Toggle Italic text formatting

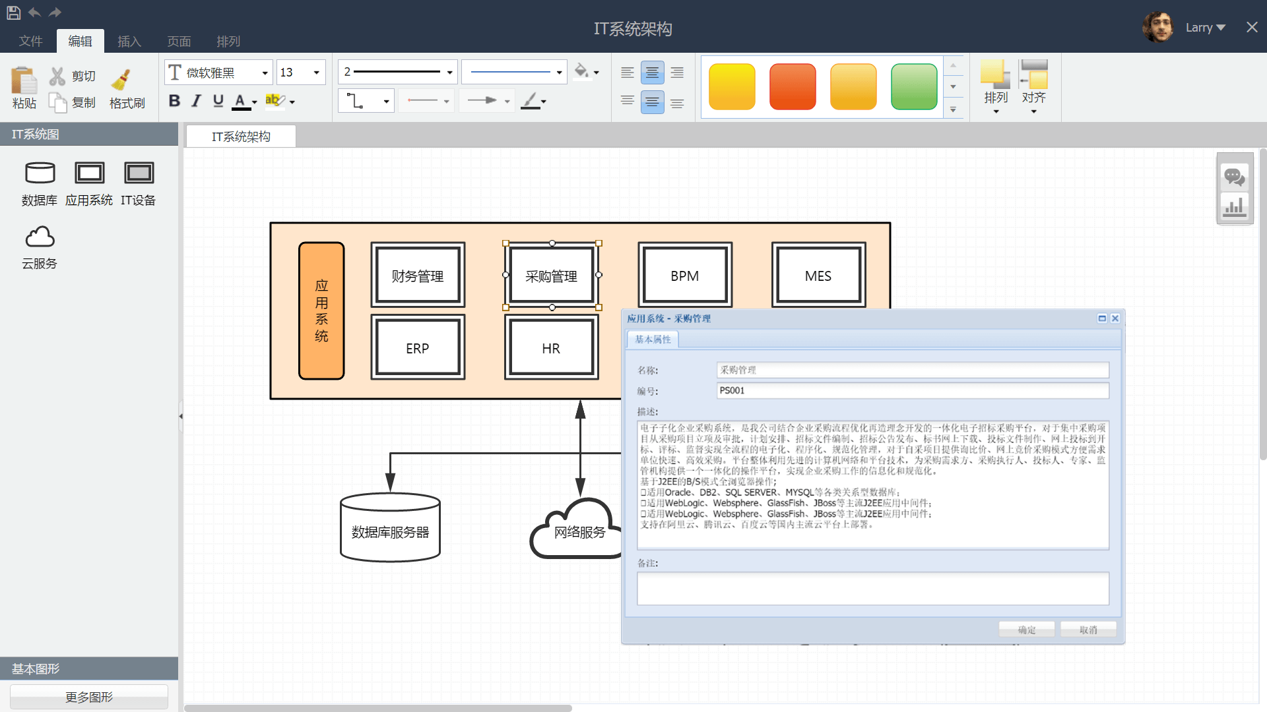tap(196, 101)
